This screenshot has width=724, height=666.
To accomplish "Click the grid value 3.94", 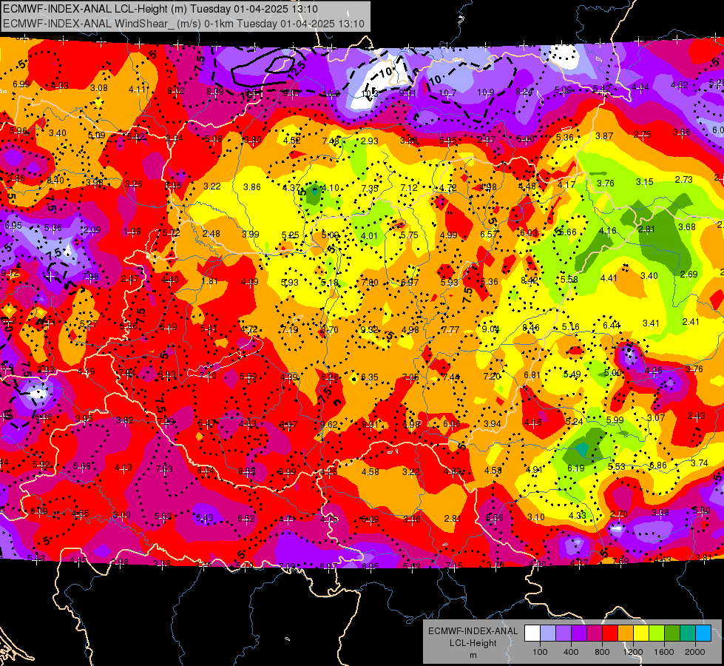I will coord(493,424).
